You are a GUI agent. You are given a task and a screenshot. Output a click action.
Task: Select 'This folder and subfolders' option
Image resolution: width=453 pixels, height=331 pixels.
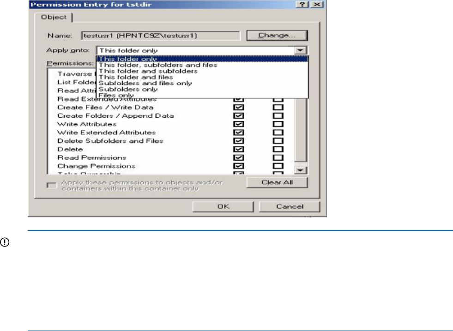[148, 71]
